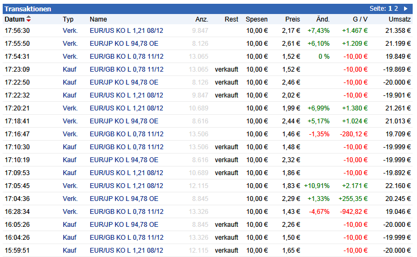The height and width of the screenshot is (257, 417).
Task: Open EUR/GB KO L link at 17:23:09
Action: (x=127, y=70)
